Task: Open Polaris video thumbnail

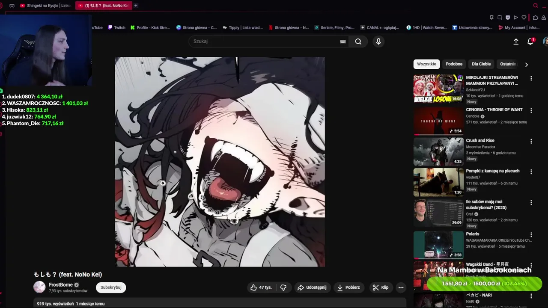Action: (x=438, y=245)
